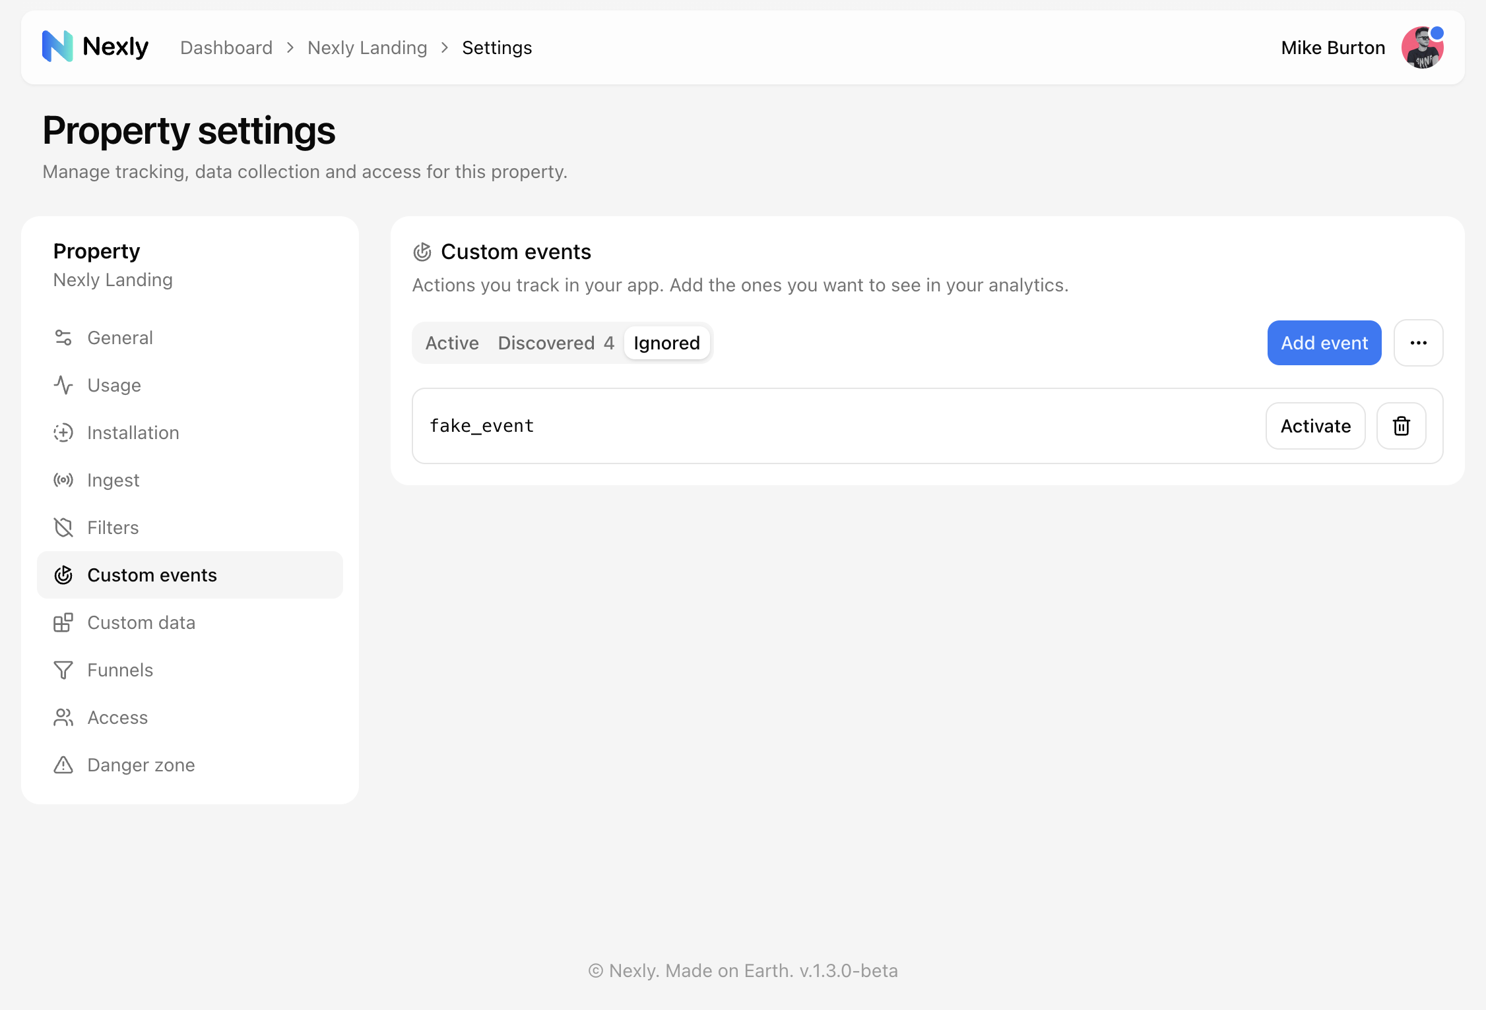
Task: Click the Filters shield icon
Action: 63,527
